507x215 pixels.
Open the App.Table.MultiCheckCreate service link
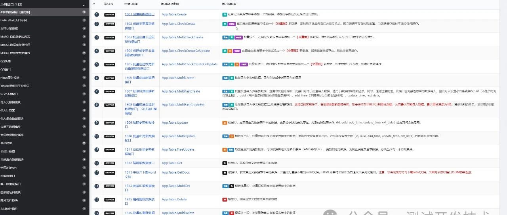coord(182,37)
